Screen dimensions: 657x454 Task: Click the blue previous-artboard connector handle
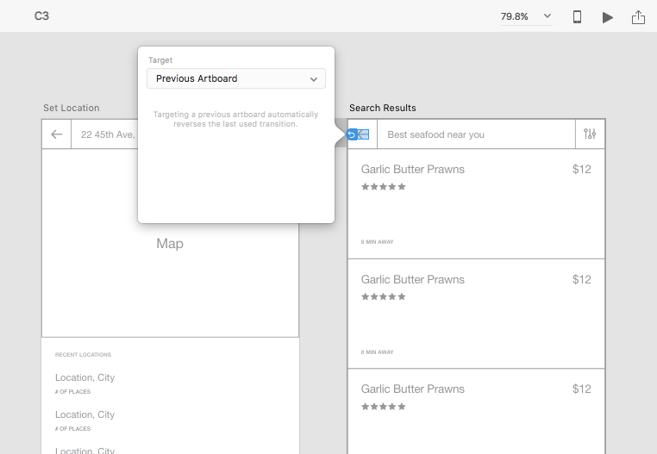(352, 134)
